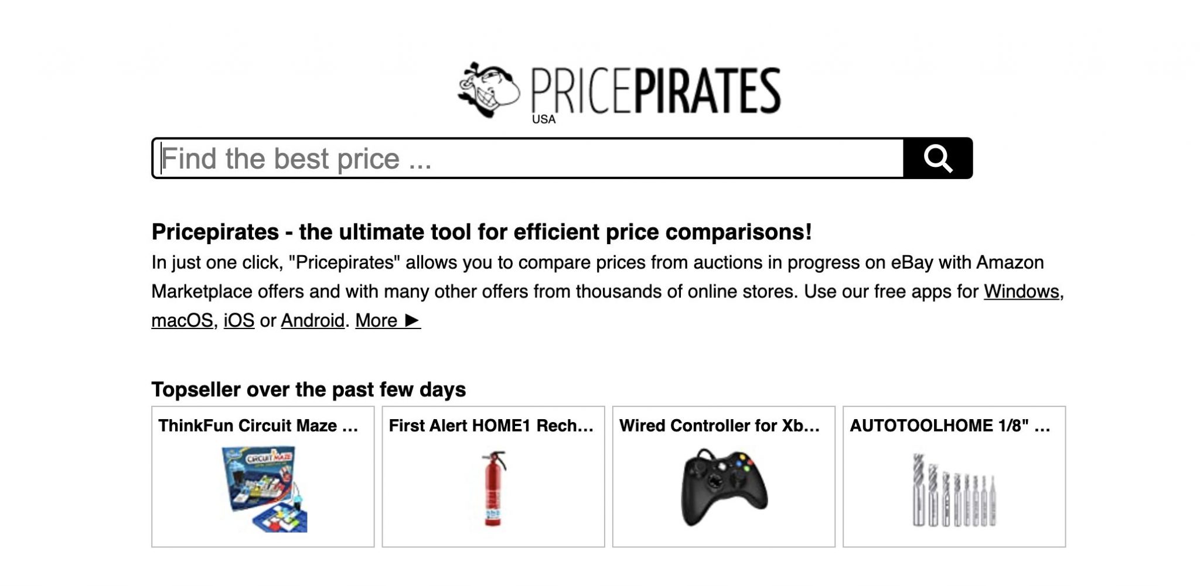Screen dimensions: 1200x586
Task: Open the Android app link
Action: (313, 320)
